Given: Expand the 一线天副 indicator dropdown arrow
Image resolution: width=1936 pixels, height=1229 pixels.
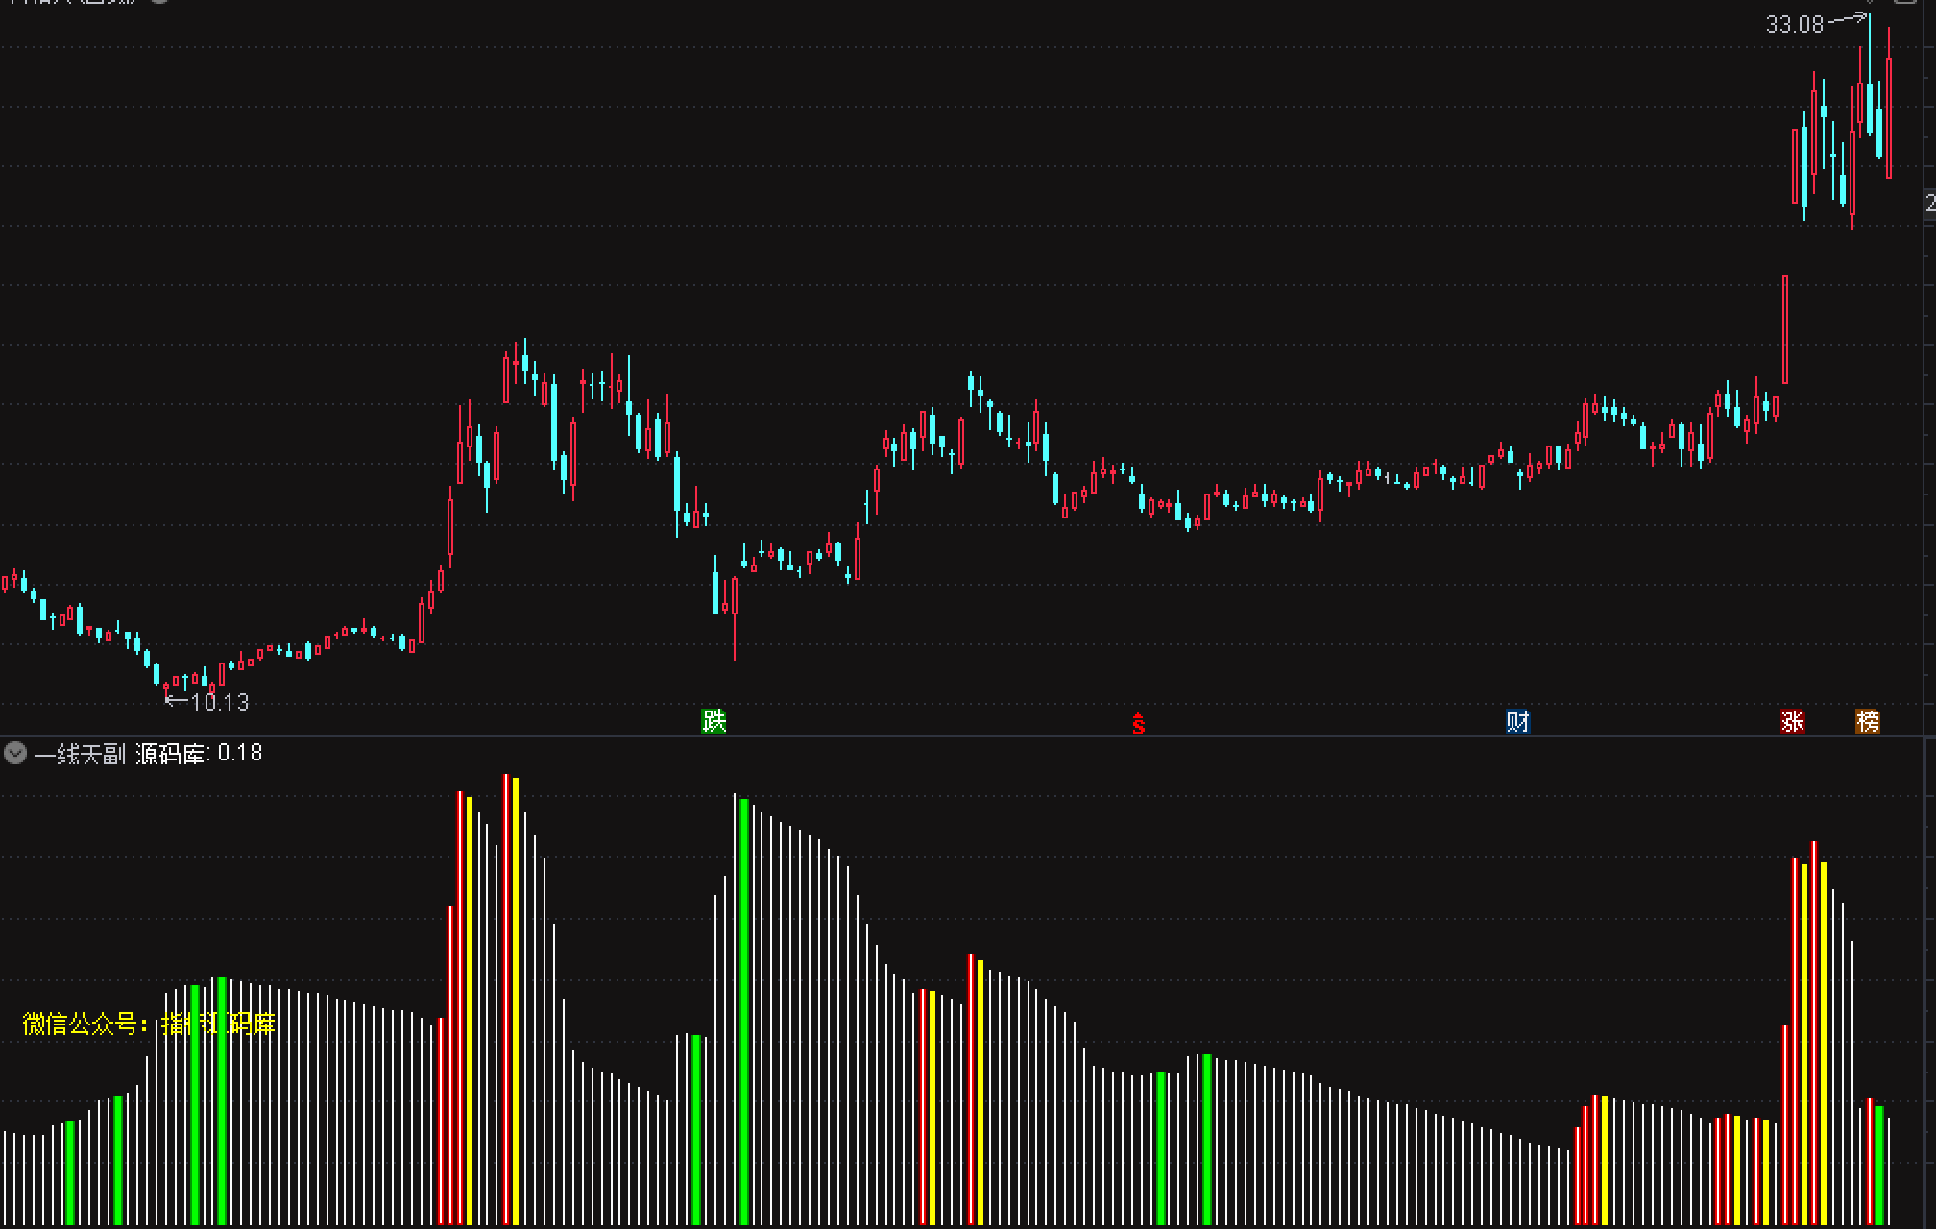Looking at the screenshot, I should pyautogui.click(x=14, y=753).
